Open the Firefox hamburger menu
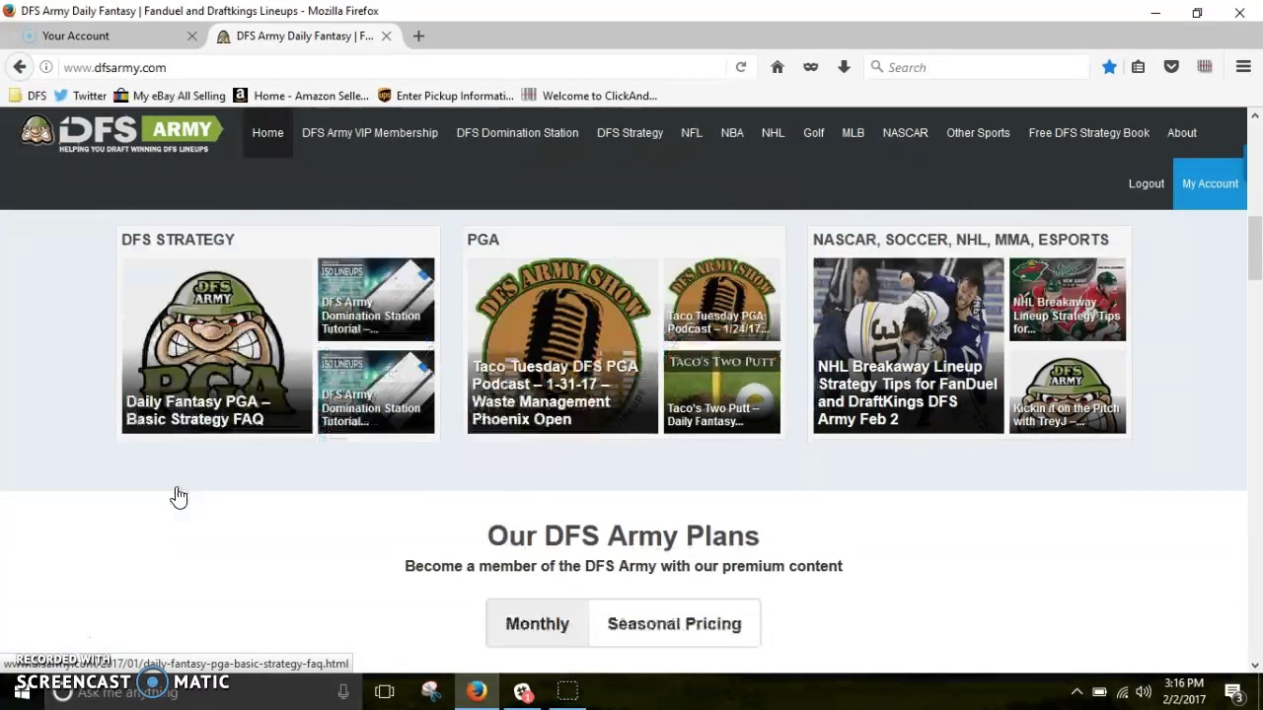The height and width of the screenshot is (710, 1263). point(1243,67)
